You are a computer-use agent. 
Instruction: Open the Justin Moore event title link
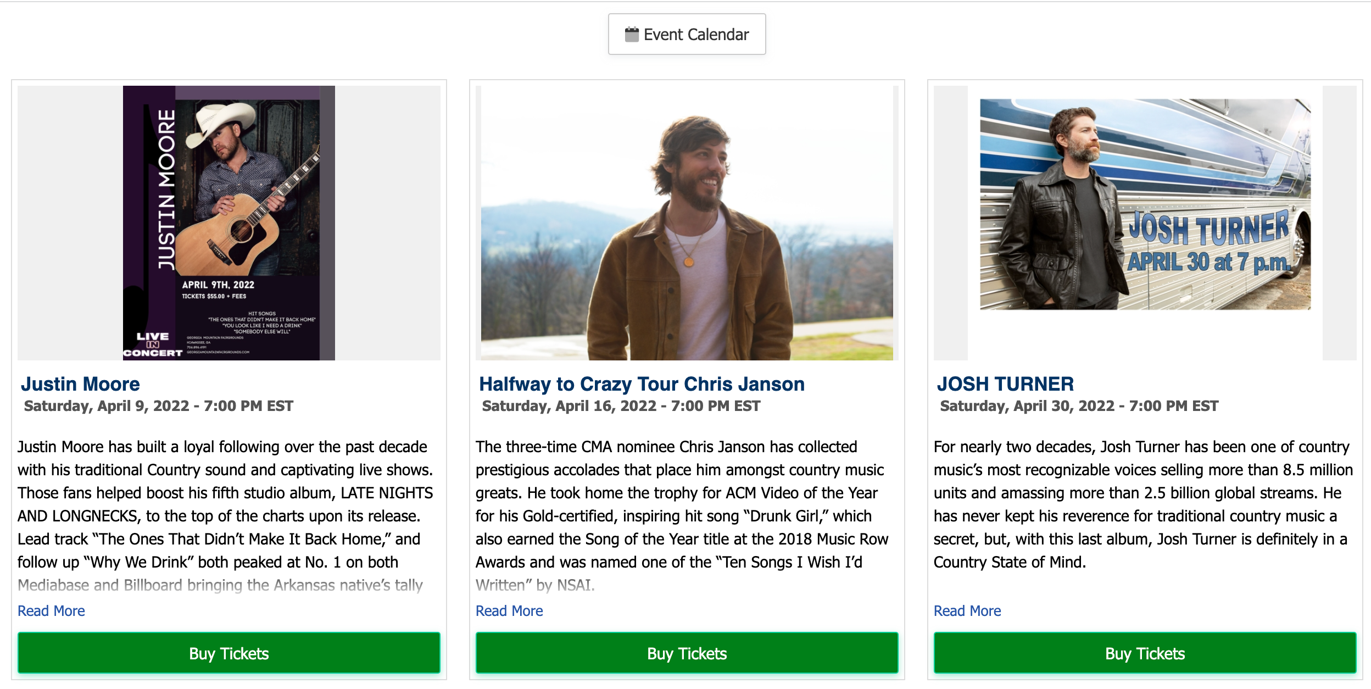click(80, 384)
